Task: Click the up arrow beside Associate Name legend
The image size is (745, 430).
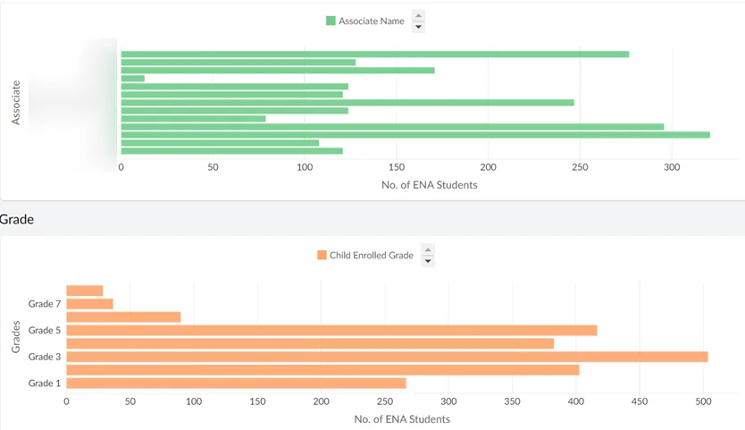Action: [418, 16]
